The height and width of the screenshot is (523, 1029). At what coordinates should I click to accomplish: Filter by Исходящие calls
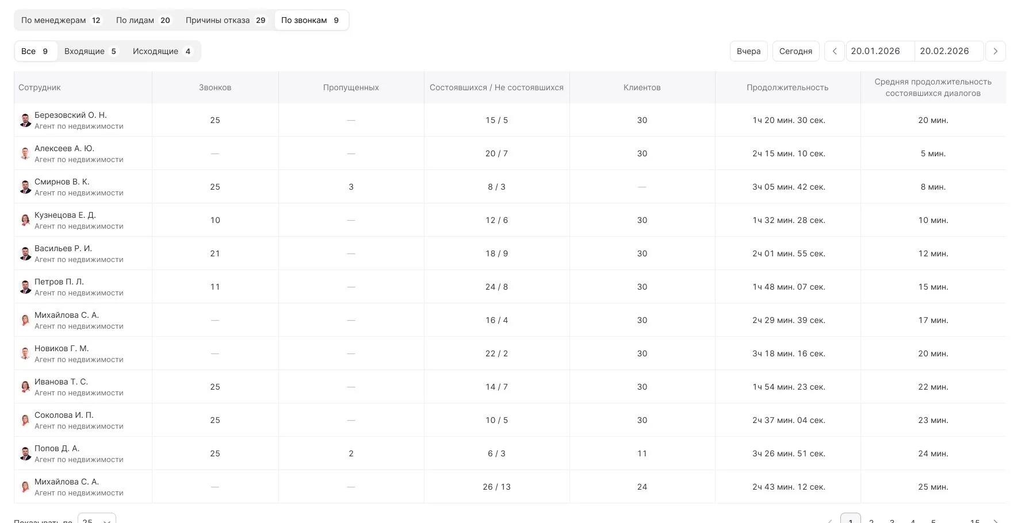click(x=163, y=51)
